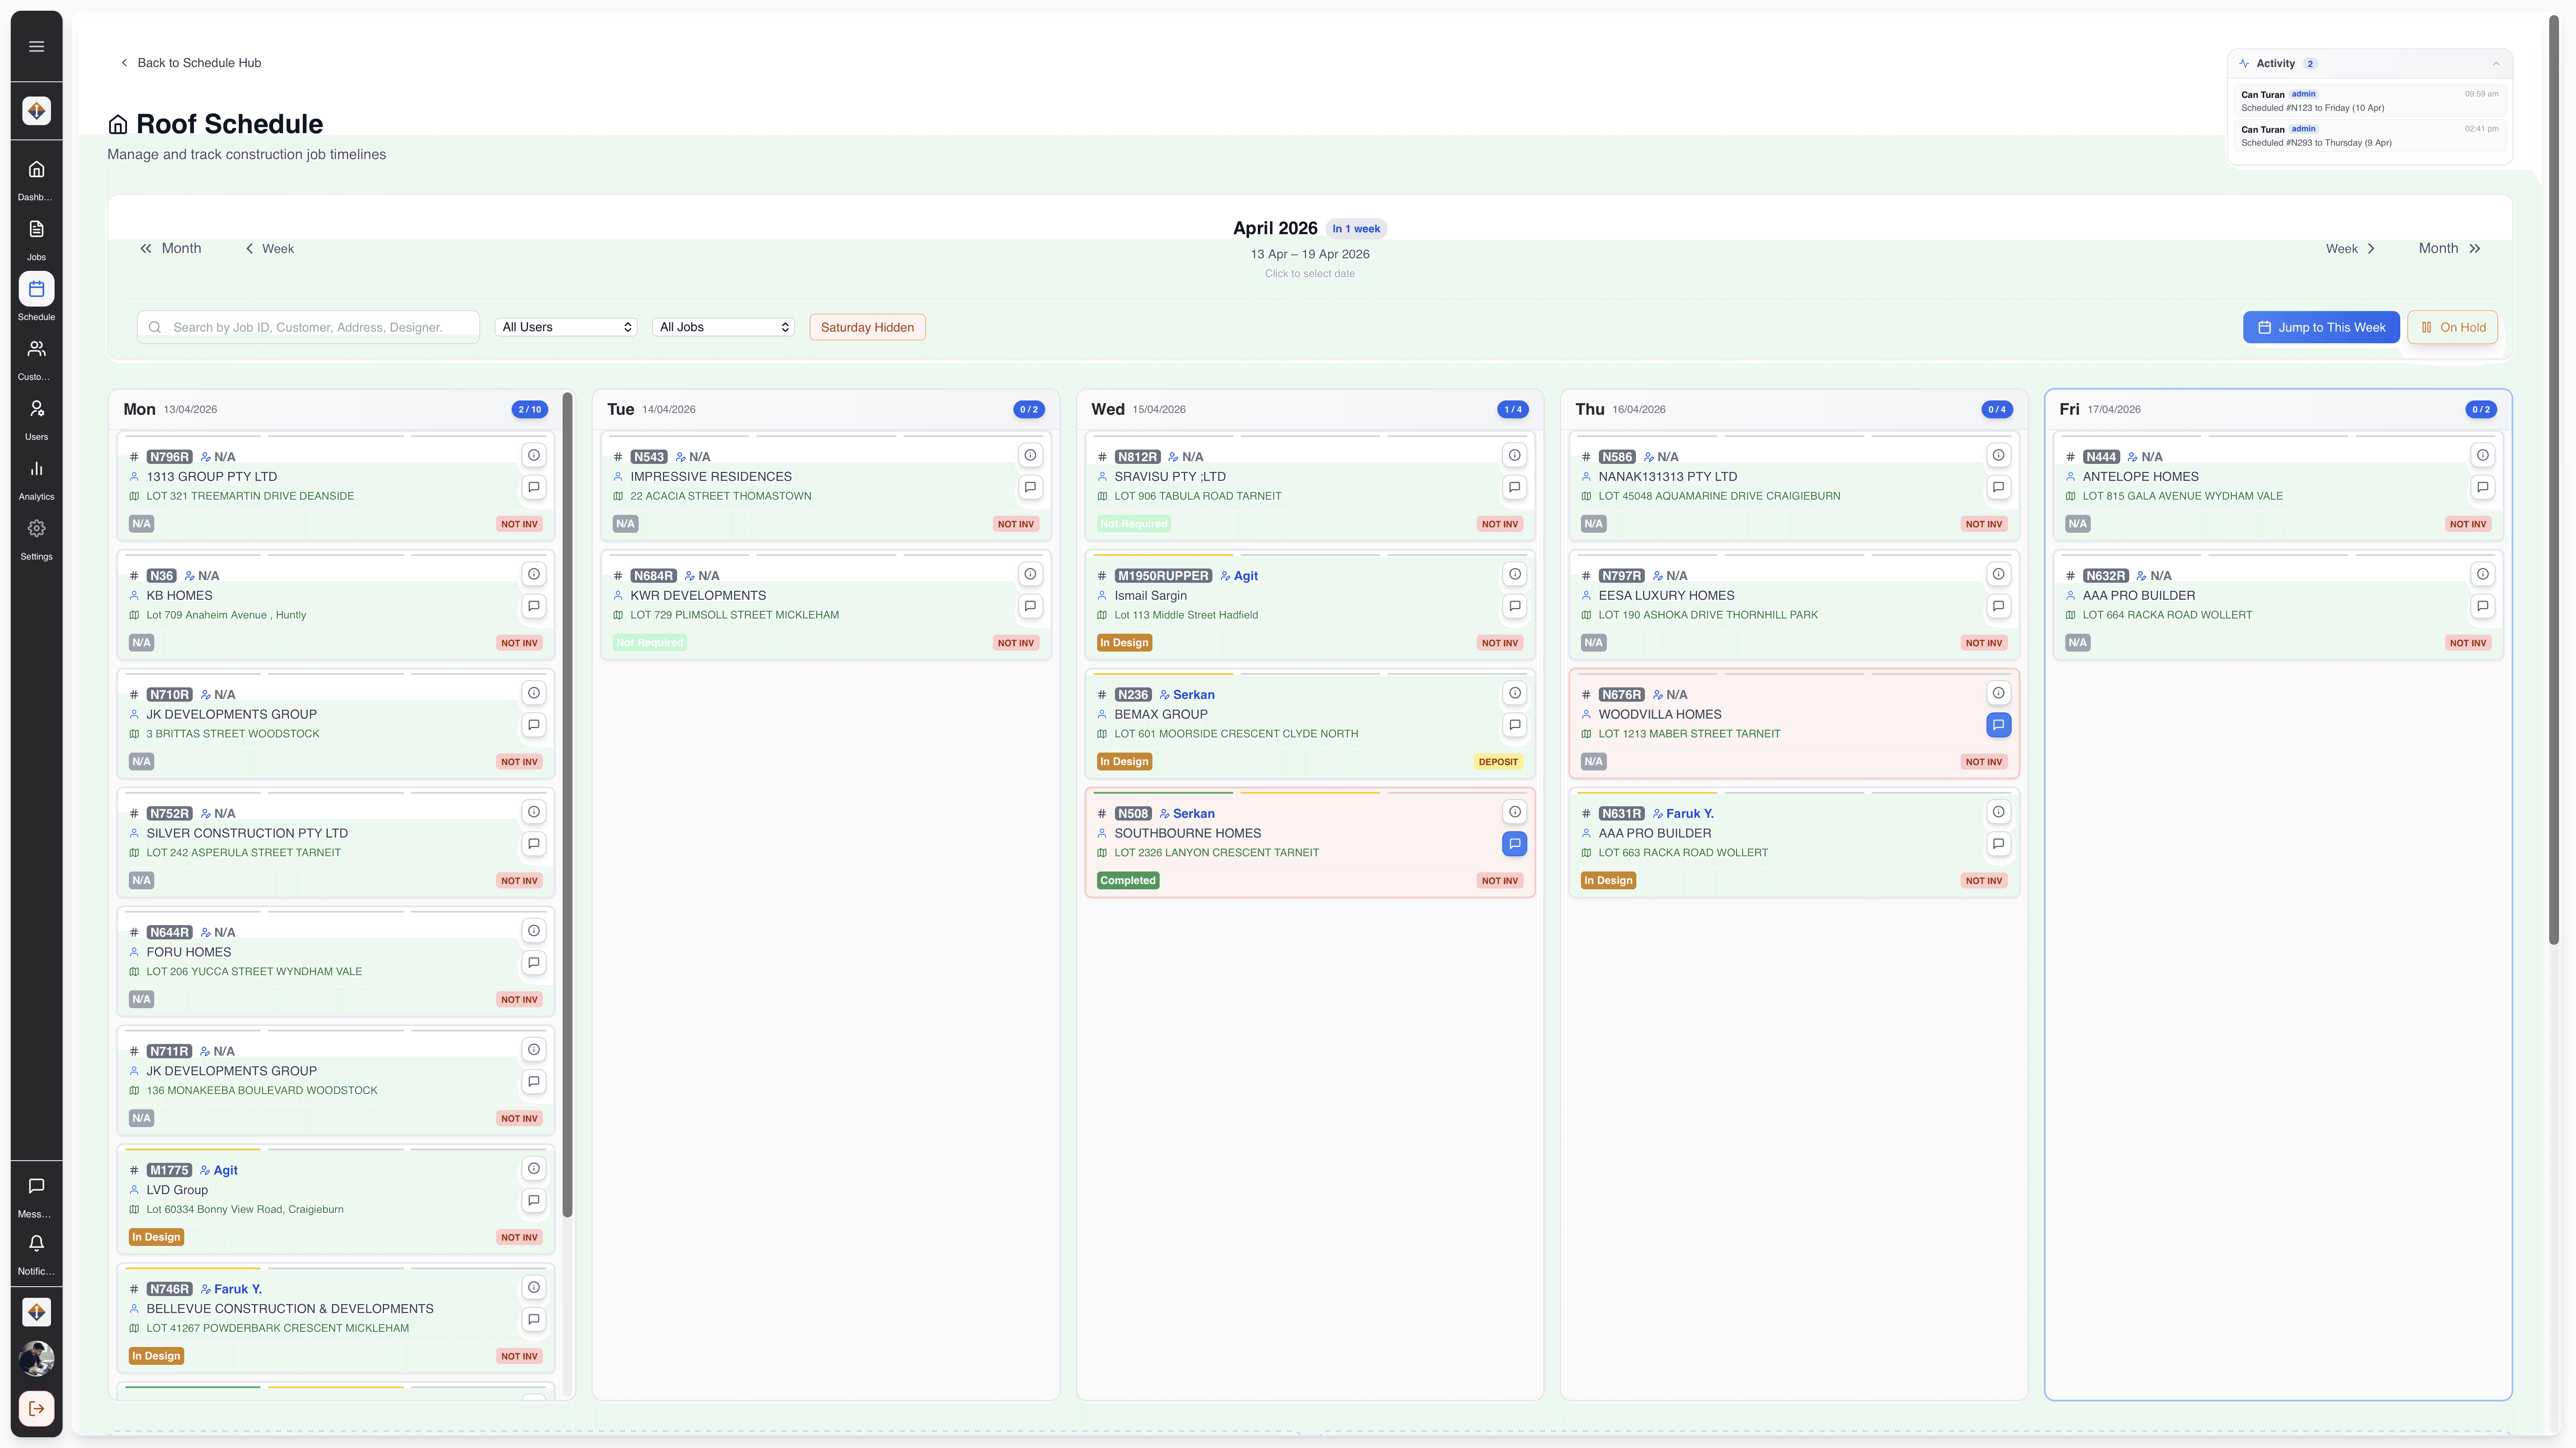The width and height of the screenshot is (2576, 1448).
Task: Open the Messages chat icon in the sidebar
Action: tap(36, 1186)
